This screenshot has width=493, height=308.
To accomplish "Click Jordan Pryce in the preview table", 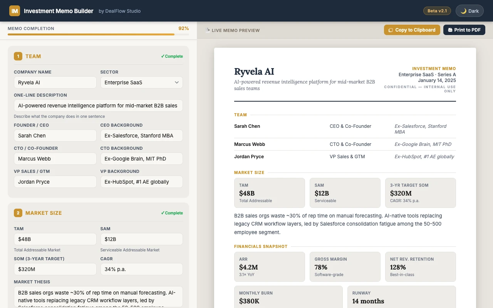I will click(x=249, y=157).
